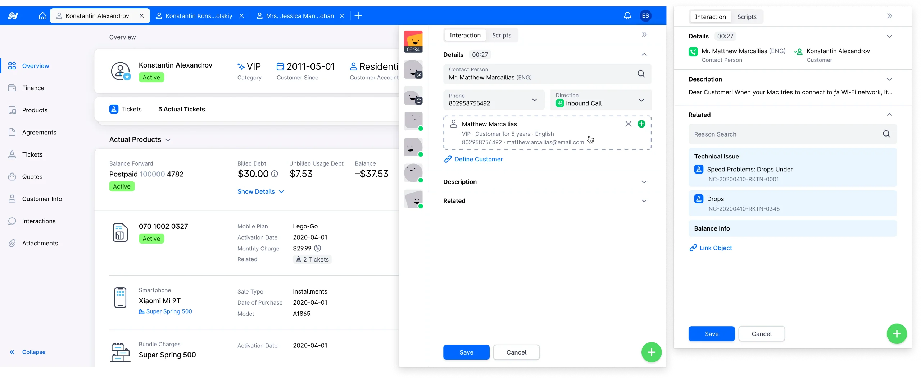
Task: Open Attachments in the sidebar
Action: point(40,243)
